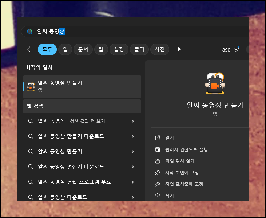Click search icon beside 편집 프로그램 무료 suggestion

[x=31, y=182]
